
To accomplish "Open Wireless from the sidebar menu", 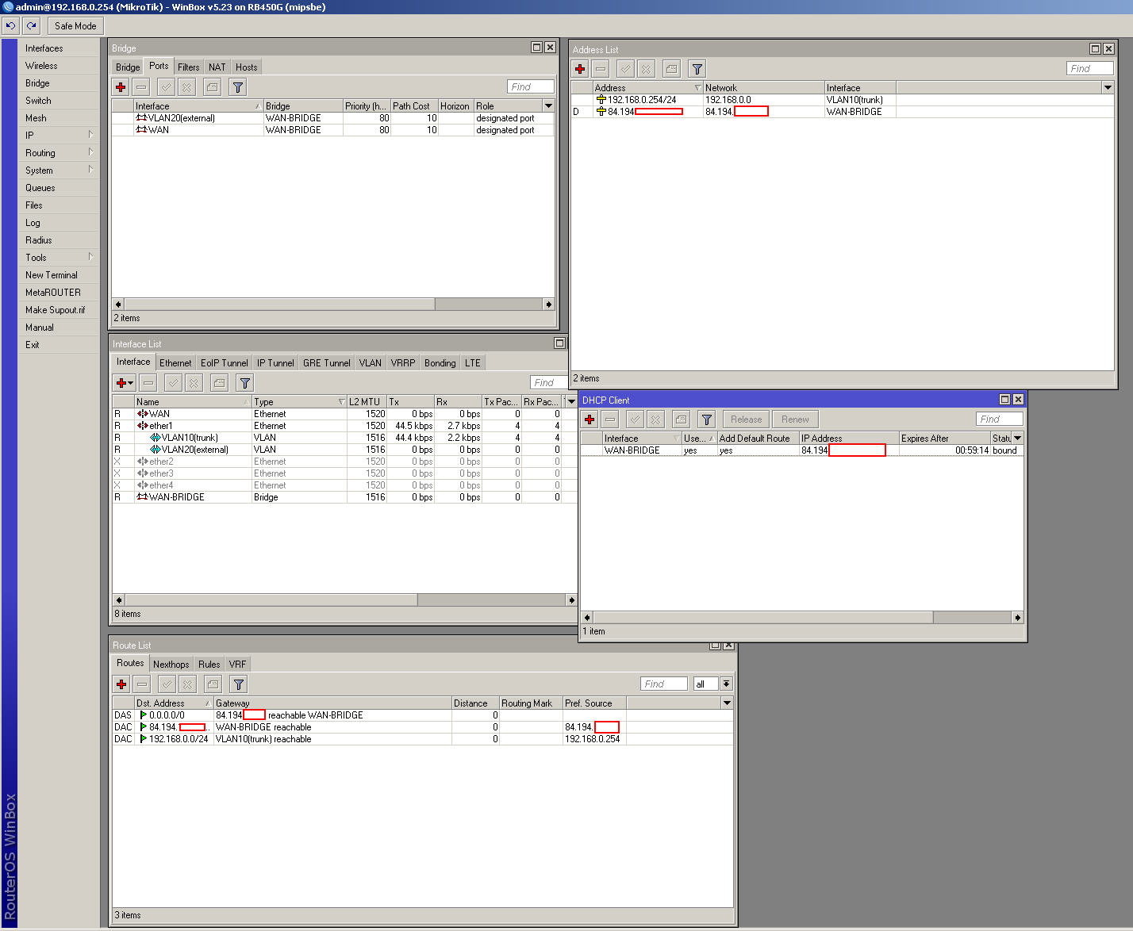I will 59,66.
